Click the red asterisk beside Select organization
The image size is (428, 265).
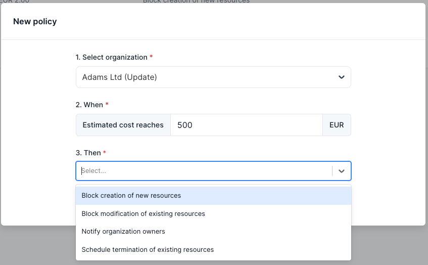(151, 57)
